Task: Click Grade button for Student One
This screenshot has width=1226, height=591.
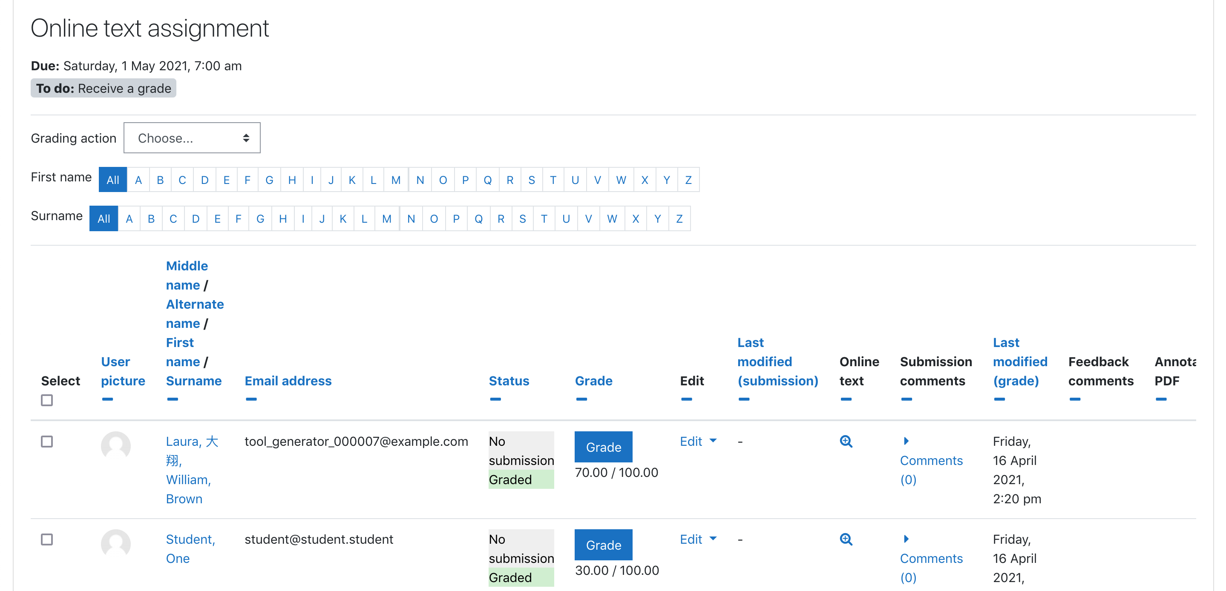Action: 604,545
